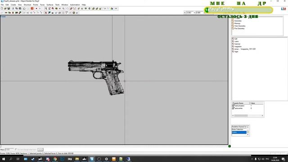288x162 pixels.
Task: Click the Undo arrow toolbar icon
Action: (24, 9)
